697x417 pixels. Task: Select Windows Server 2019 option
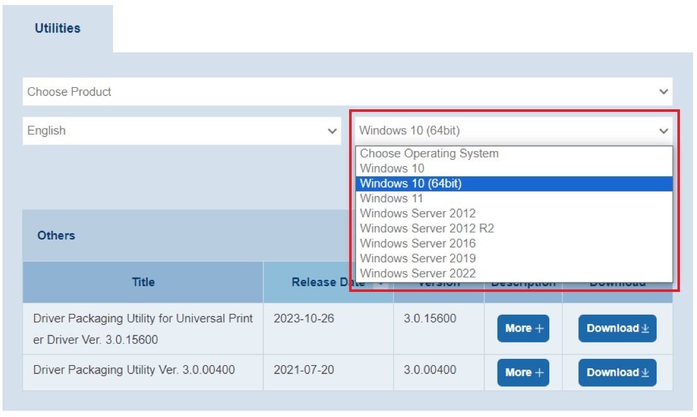pos(418,258)
